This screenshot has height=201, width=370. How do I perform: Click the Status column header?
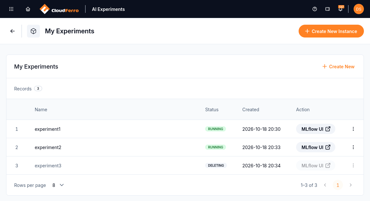[x=212, y=110]
